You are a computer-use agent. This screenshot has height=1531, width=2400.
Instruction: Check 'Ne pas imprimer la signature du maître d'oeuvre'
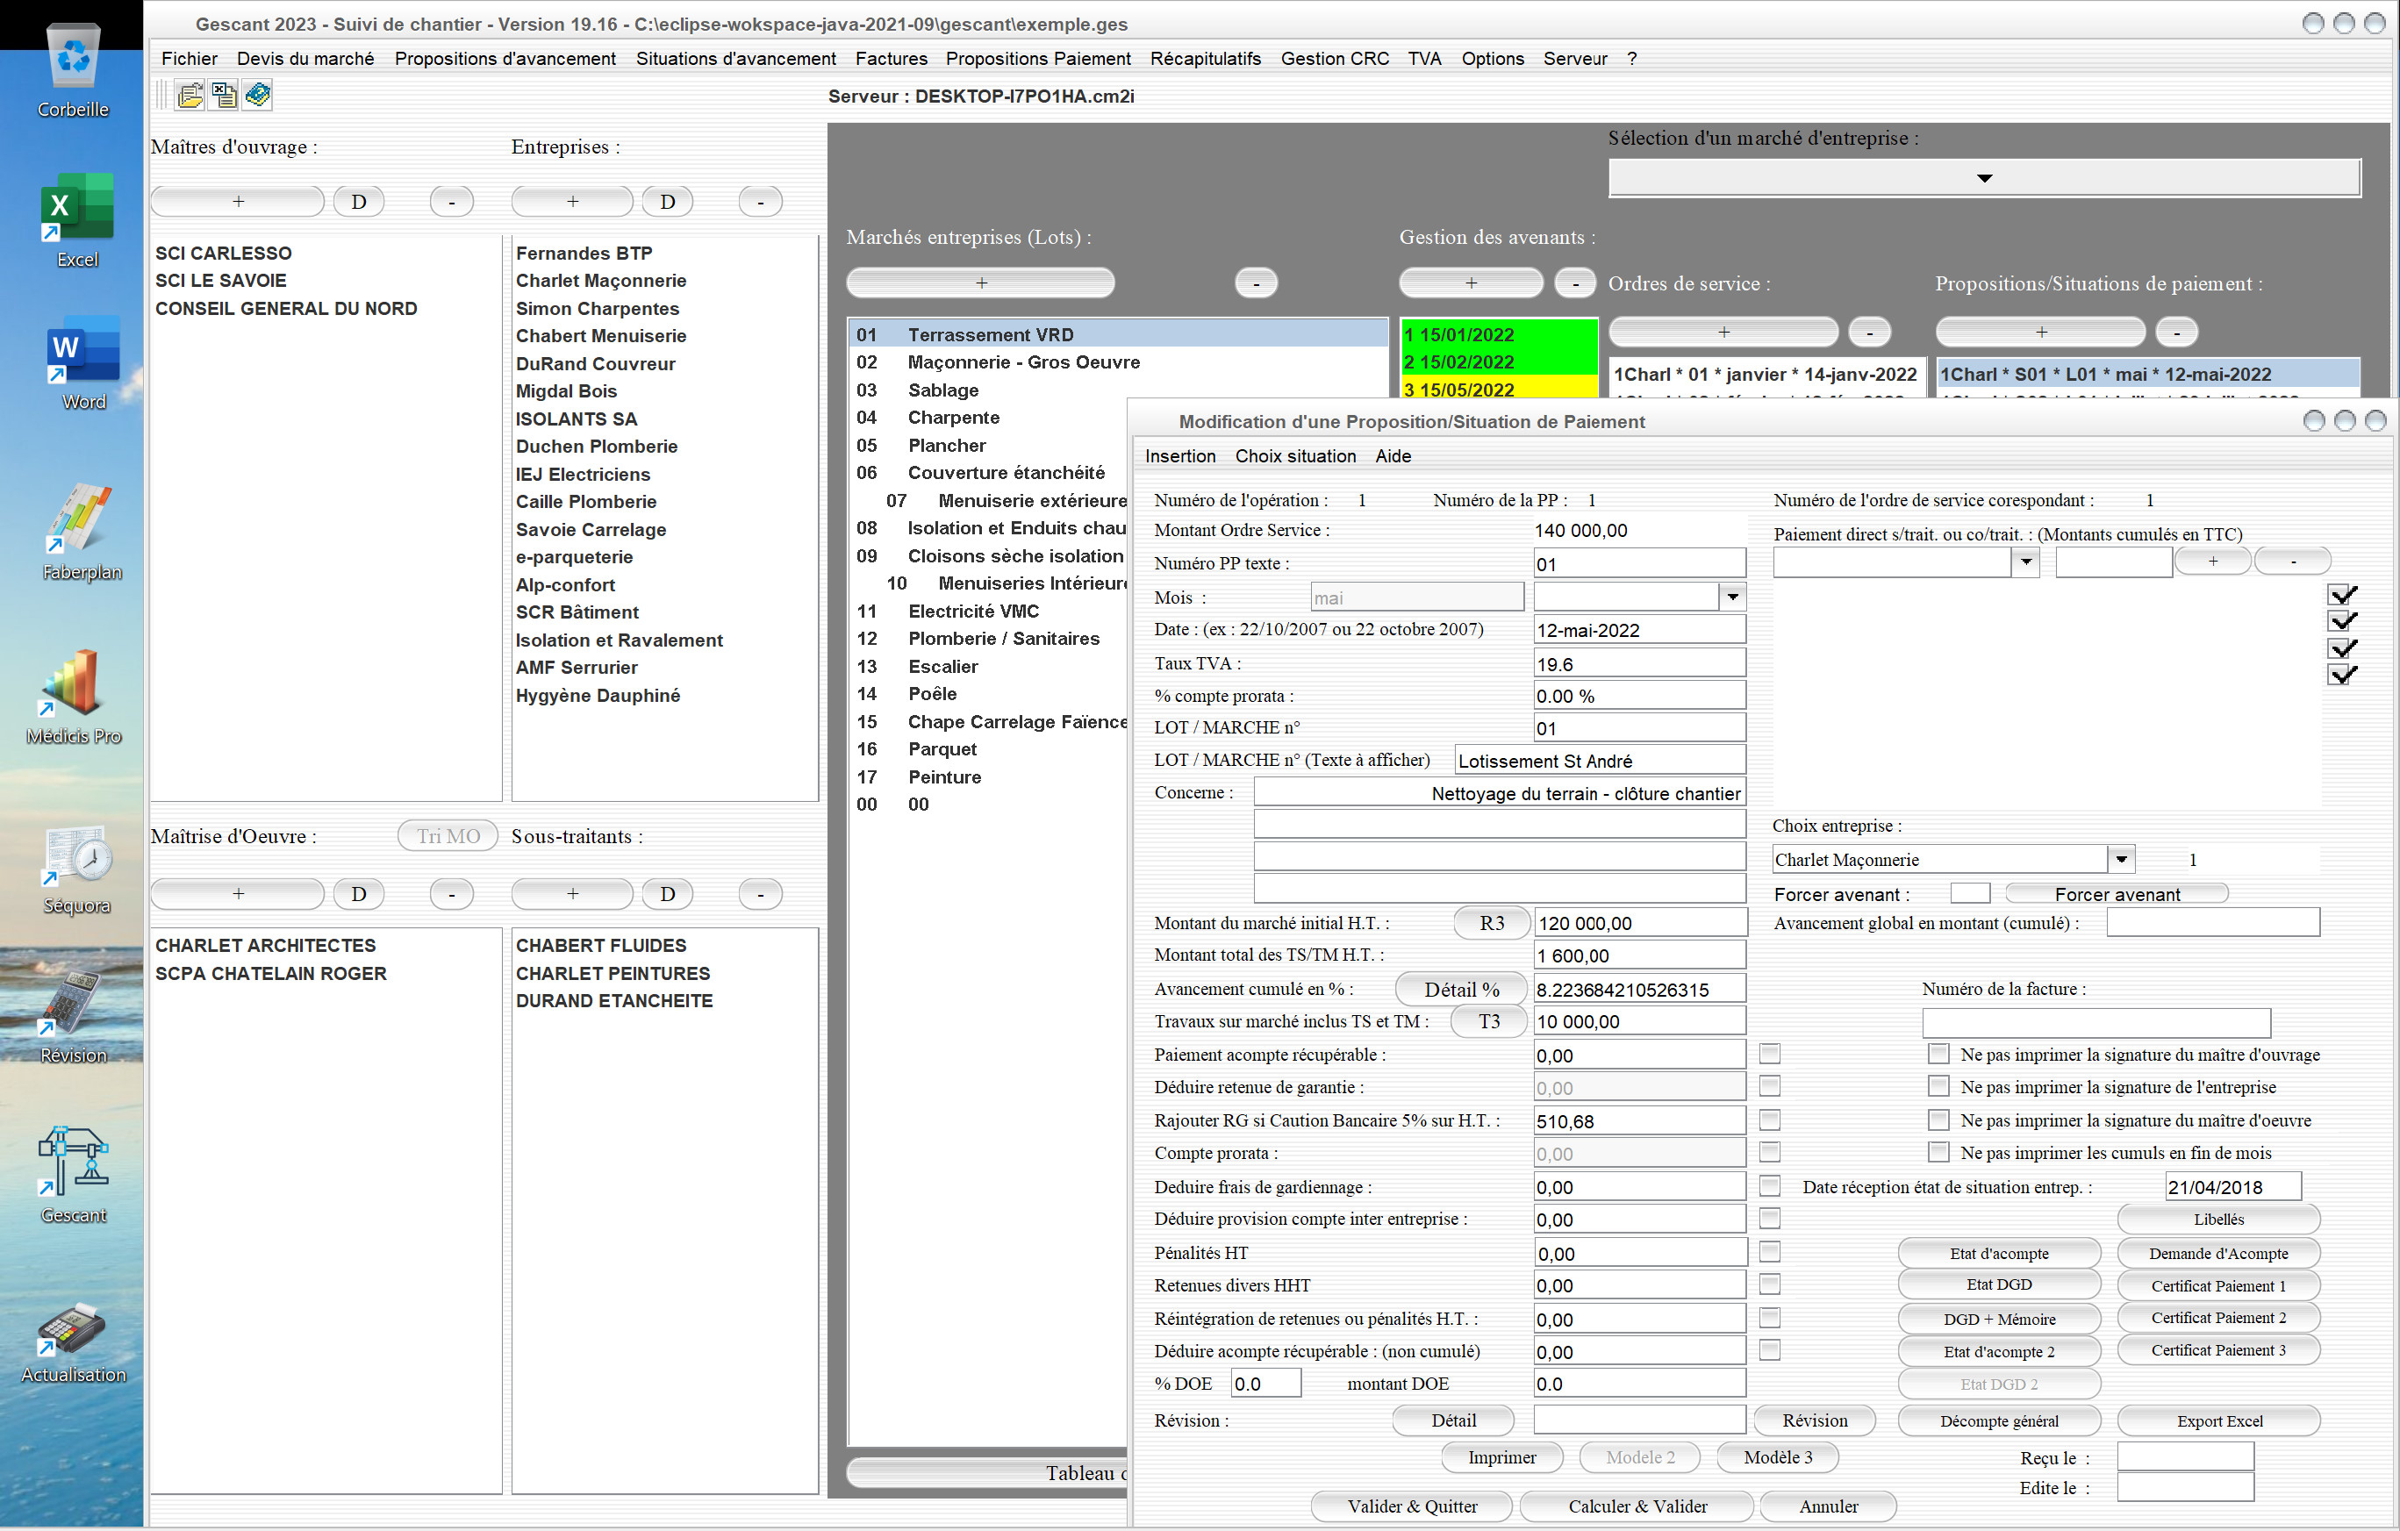(x=1938, y=1120)
